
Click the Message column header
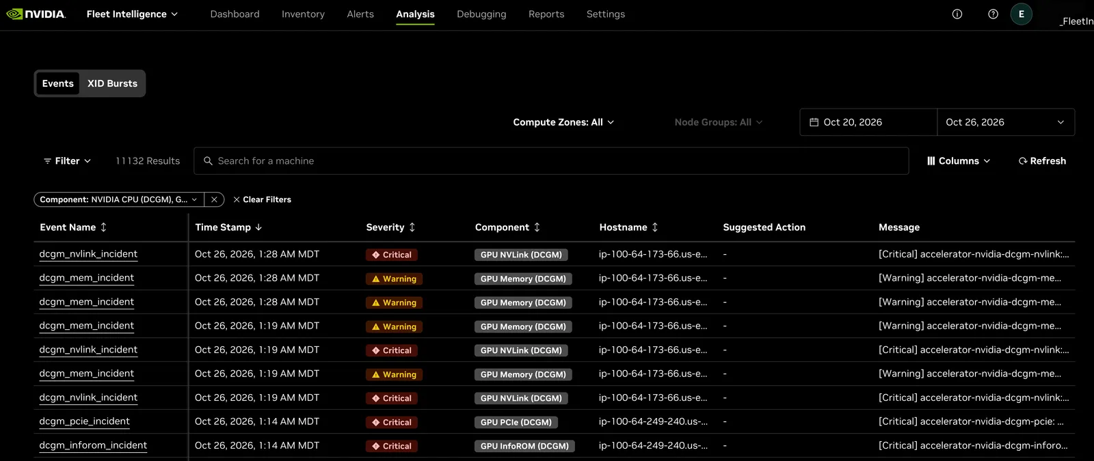[x=898, y=227]
